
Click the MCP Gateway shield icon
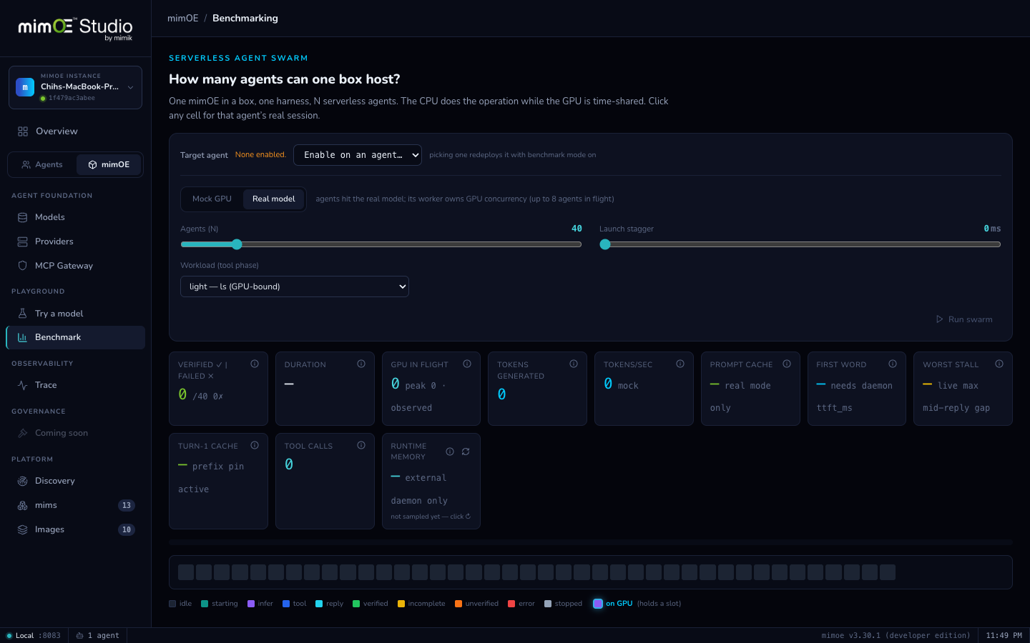(23, 266)
